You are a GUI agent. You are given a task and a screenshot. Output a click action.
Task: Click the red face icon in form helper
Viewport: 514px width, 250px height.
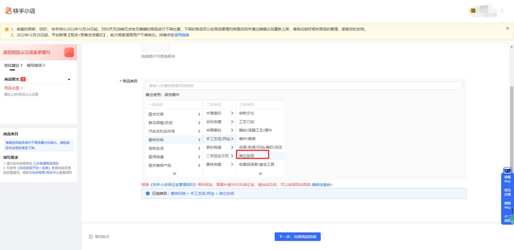click(69, 52)
